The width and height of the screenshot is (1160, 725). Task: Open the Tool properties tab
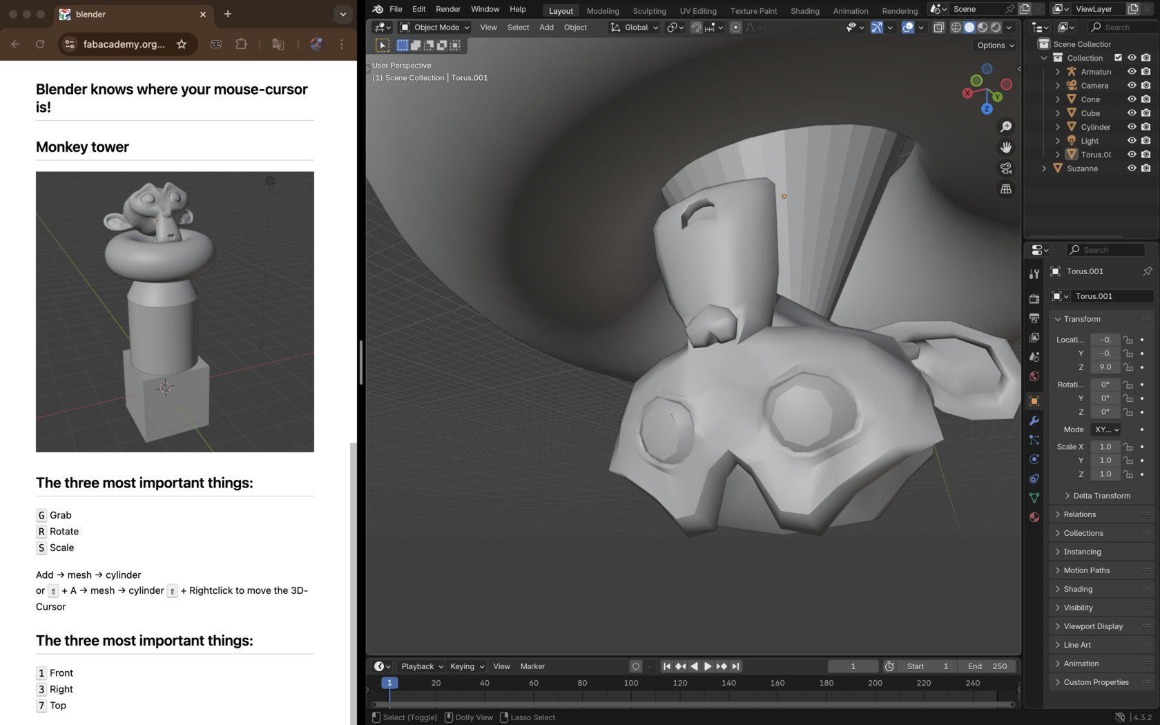pyautogui.click(x=1034, y=274)
